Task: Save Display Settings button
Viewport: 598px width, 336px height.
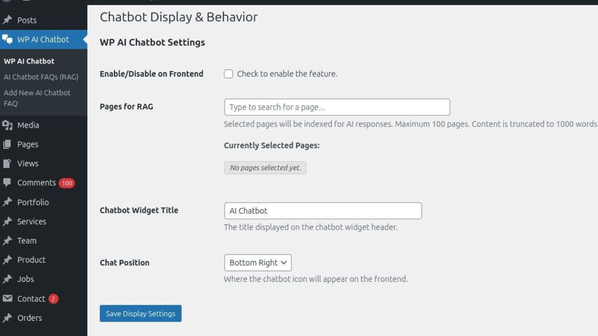Action: [x=141, y=314]
